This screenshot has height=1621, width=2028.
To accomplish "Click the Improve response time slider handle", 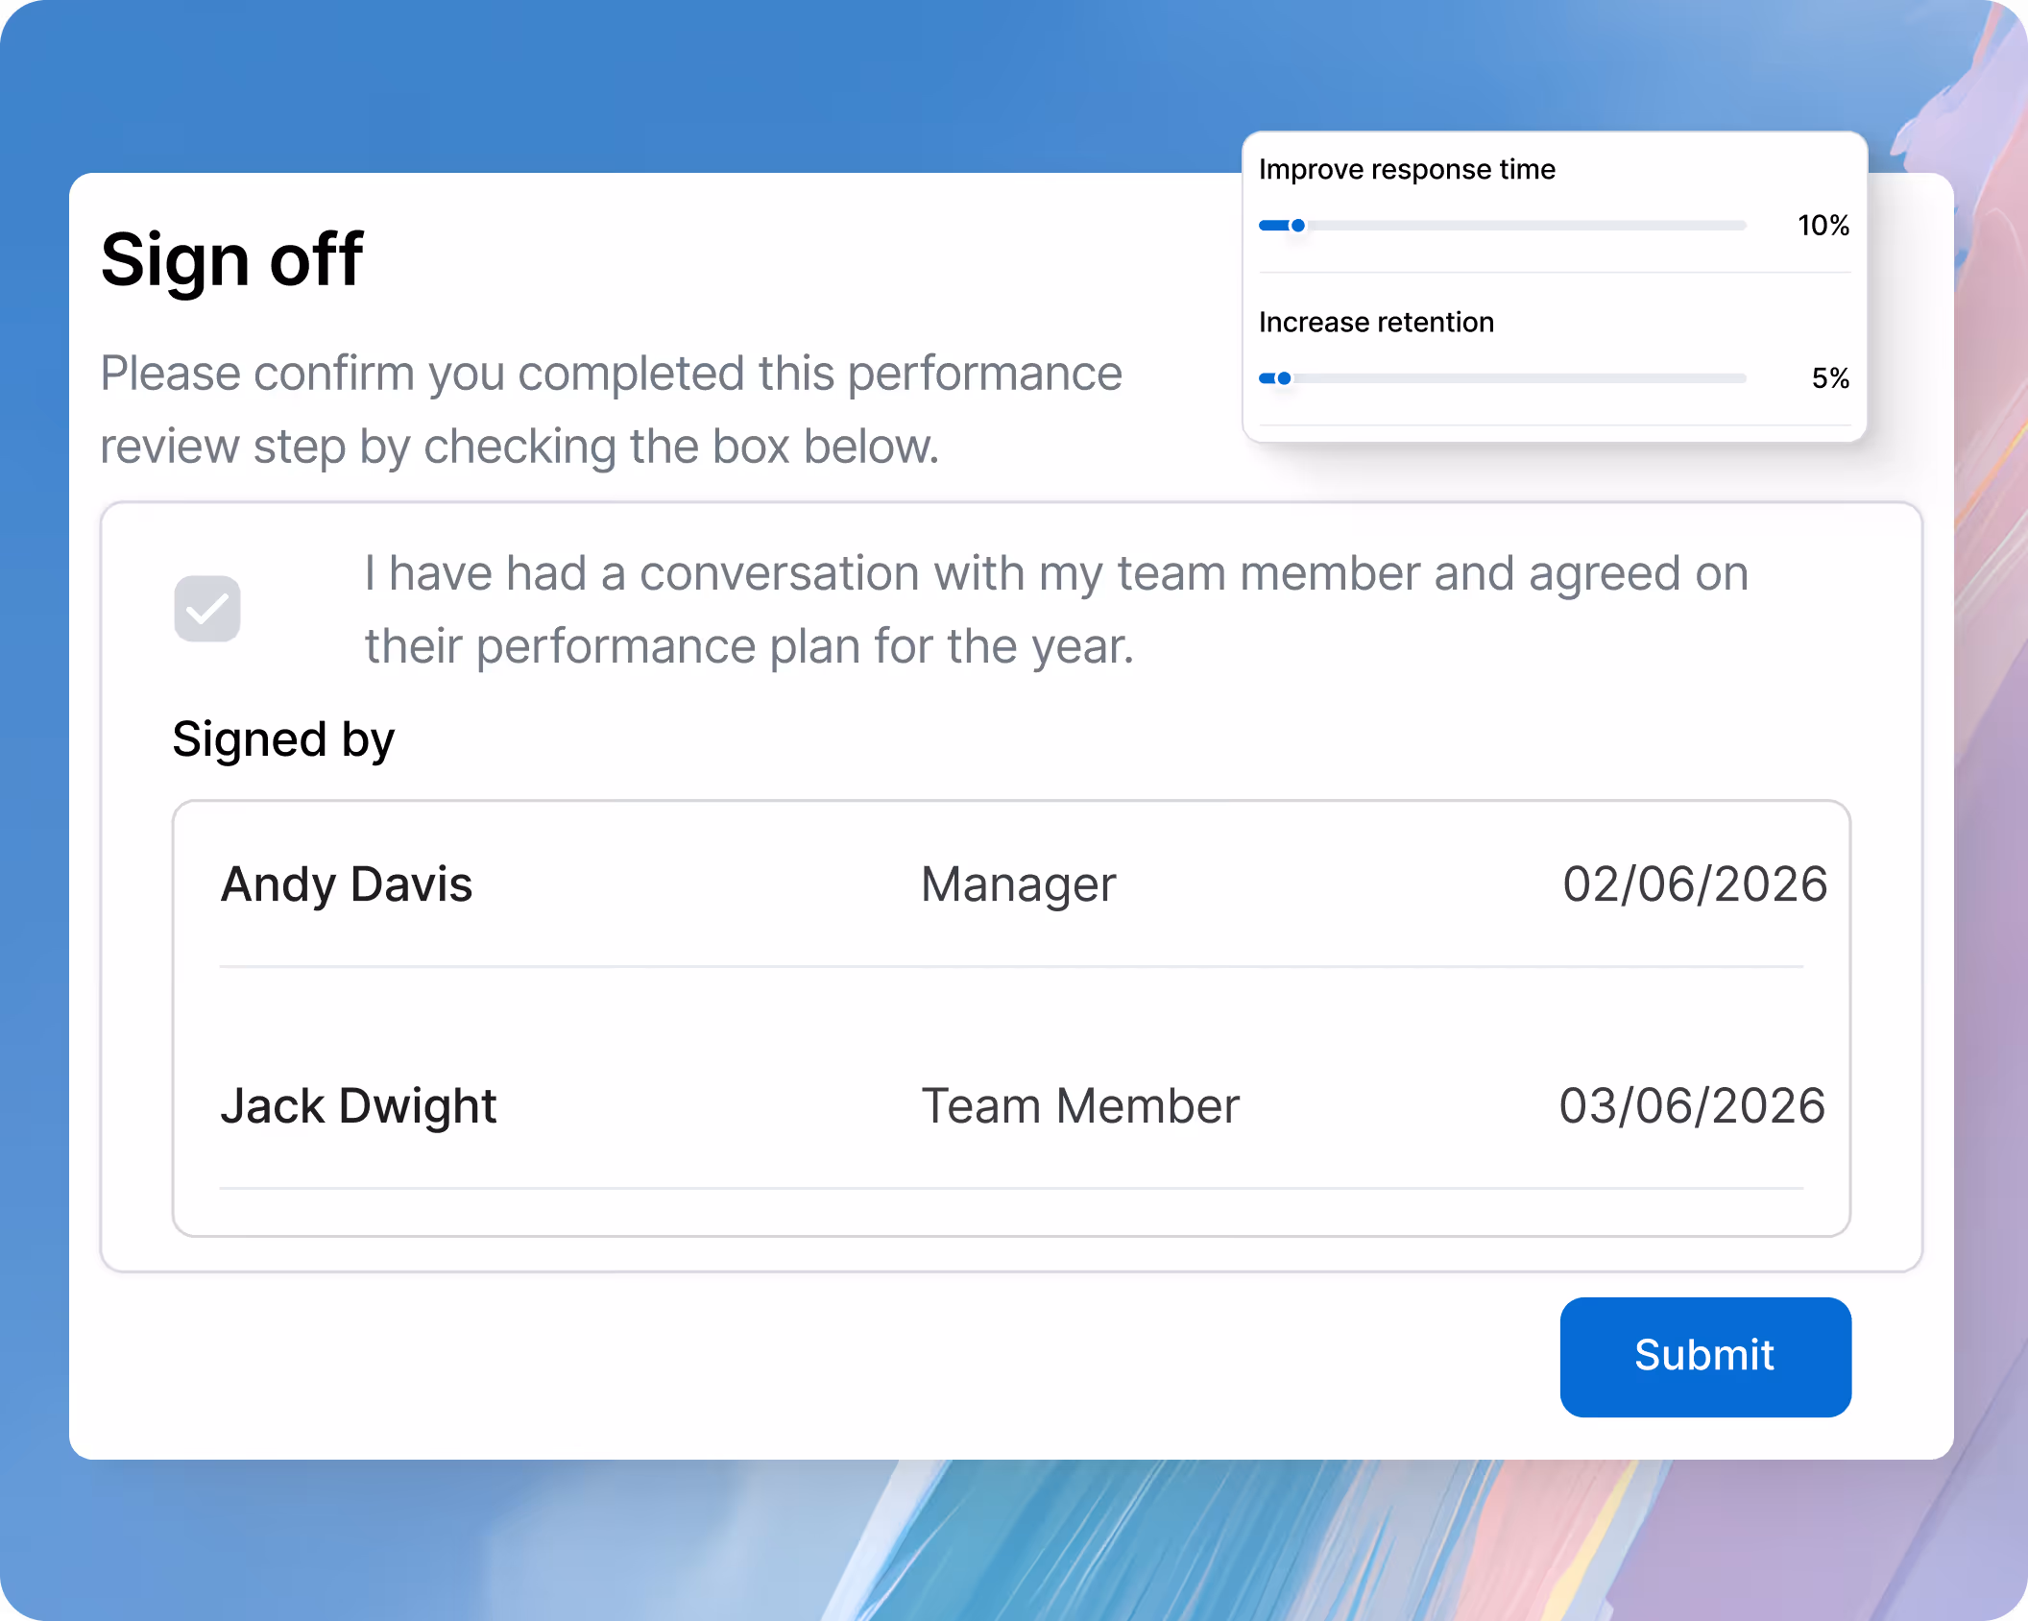I will [1298, 226].
